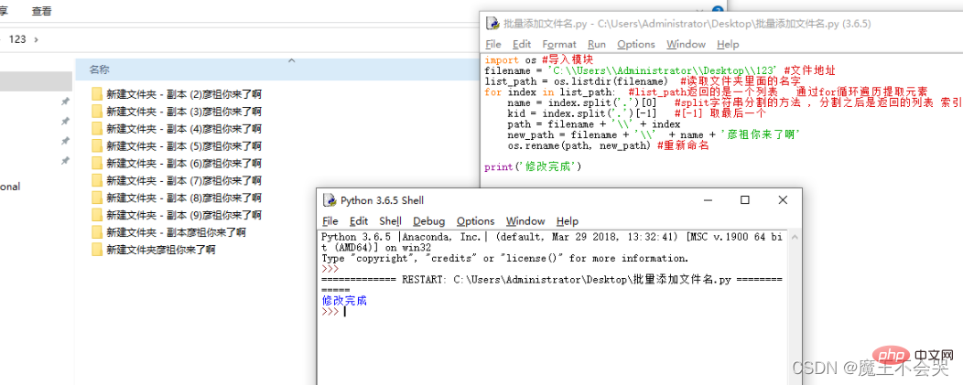
Task: Click folder icon of 新建文件夹 - 副本 (3)廖祖你来了啊
Action: pos(96,112)
